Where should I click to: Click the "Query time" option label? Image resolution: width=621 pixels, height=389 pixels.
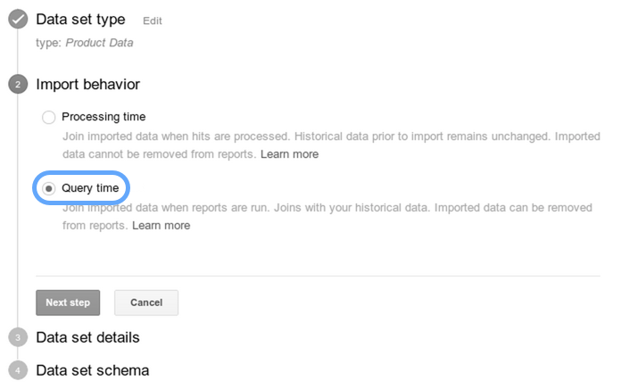pos(90,188)
